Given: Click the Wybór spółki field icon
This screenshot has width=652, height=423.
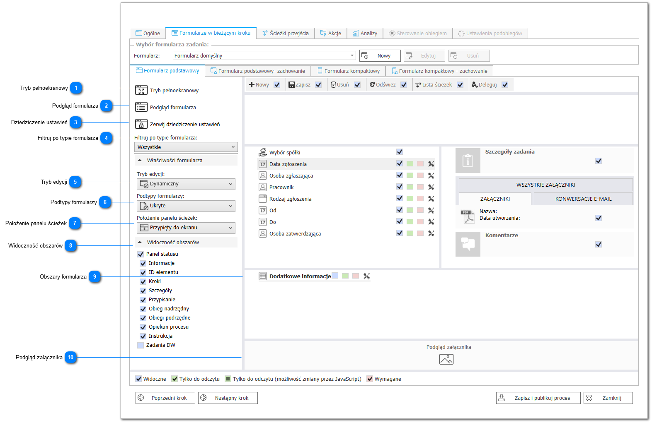Looking at the screenshot, I should click(263, 152).
